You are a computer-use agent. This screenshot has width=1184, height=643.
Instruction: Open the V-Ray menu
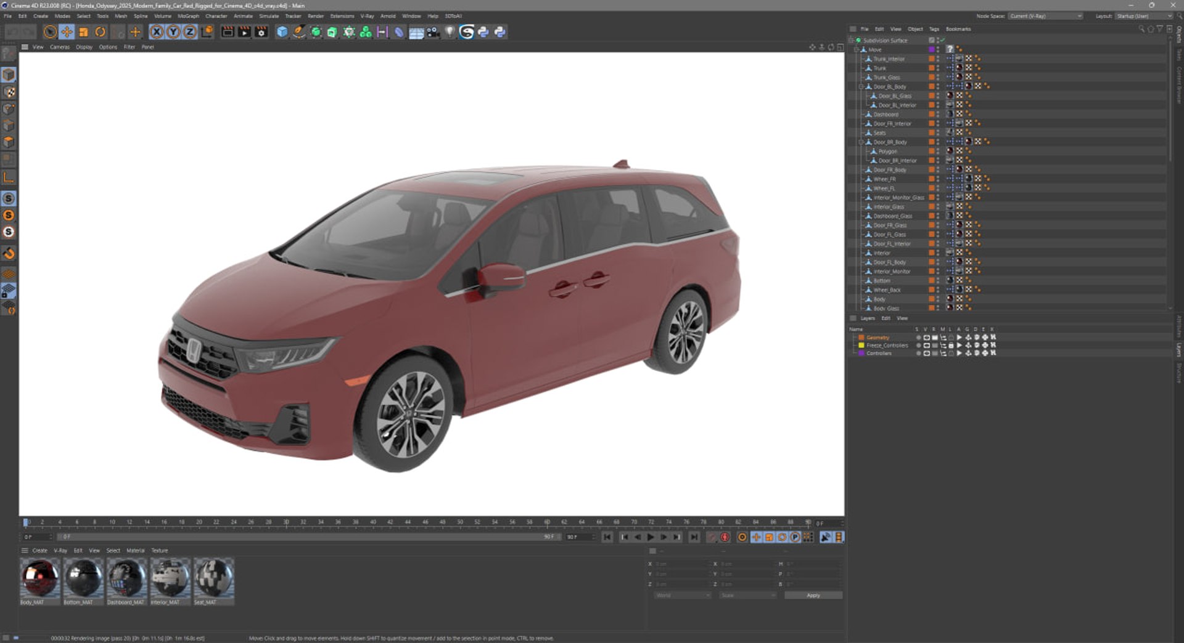coord(367,16)
